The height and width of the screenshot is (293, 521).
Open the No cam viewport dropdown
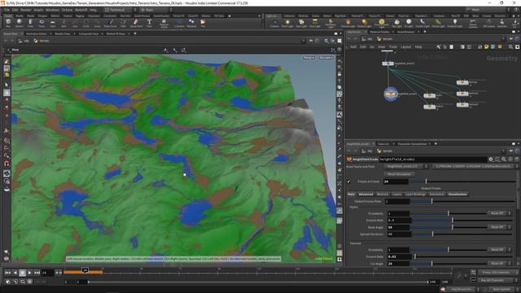click(x=326, y=58)
